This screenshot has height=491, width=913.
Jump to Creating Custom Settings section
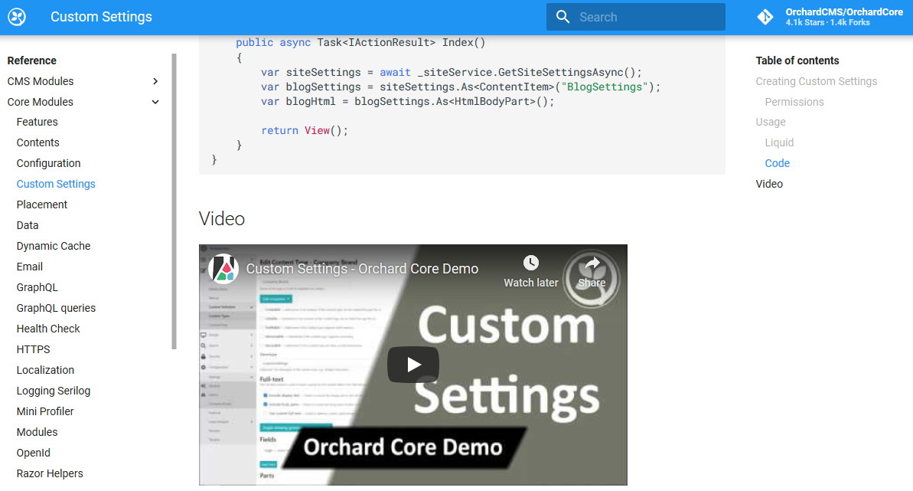pyautogui.click(x=817, y=81)
